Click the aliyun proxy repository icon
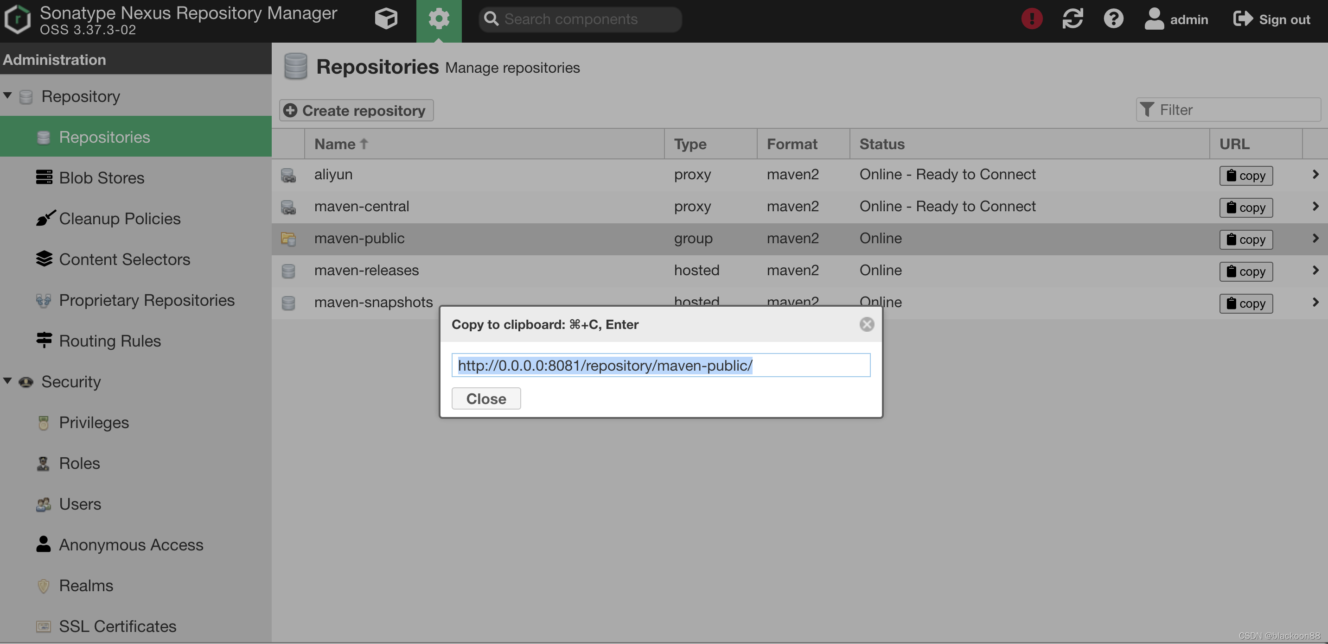1328x644 pixels. (x=288, y=176)
